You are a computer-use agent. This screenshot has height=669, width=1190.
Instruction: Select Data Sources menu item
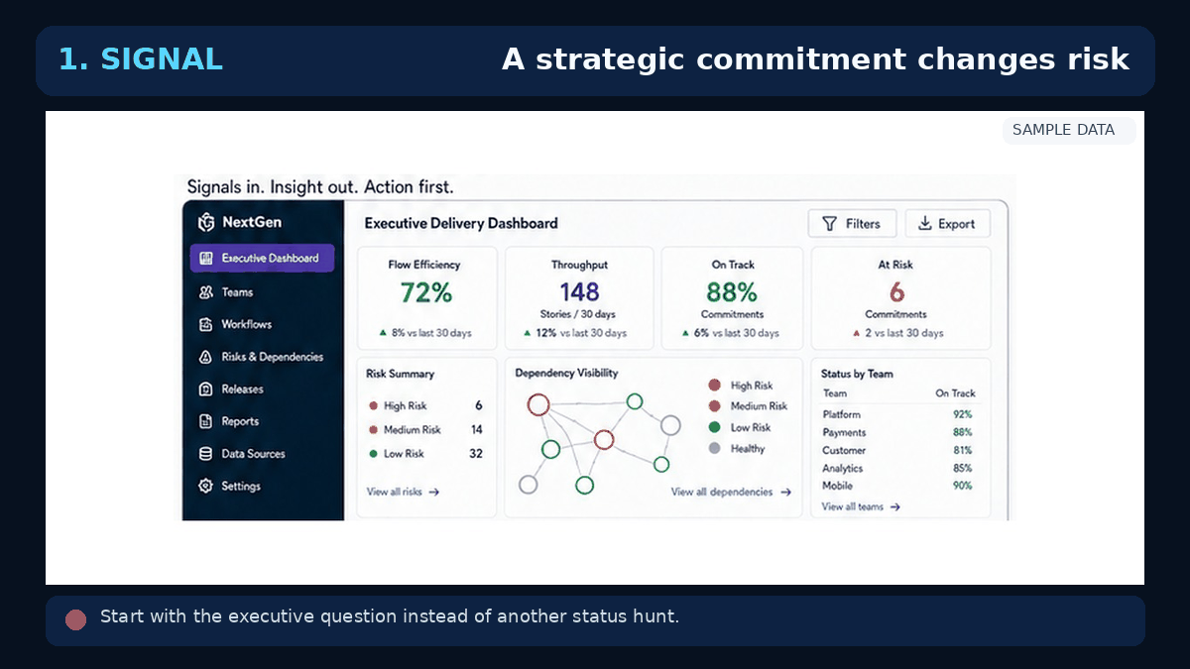pos(242,454)
